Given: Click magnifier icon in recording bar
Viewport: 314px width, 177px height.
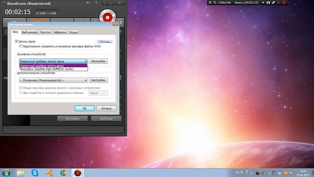Looking at the screenshot, I should pos(215,2).
